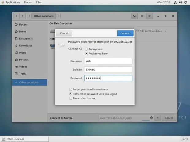Click Cancel beside Connect to Server
190x142 pixels.
click(x=169, y=118)
